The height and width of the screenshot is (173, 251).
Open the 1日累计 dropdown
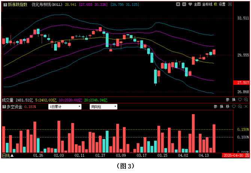click(65, 107)
